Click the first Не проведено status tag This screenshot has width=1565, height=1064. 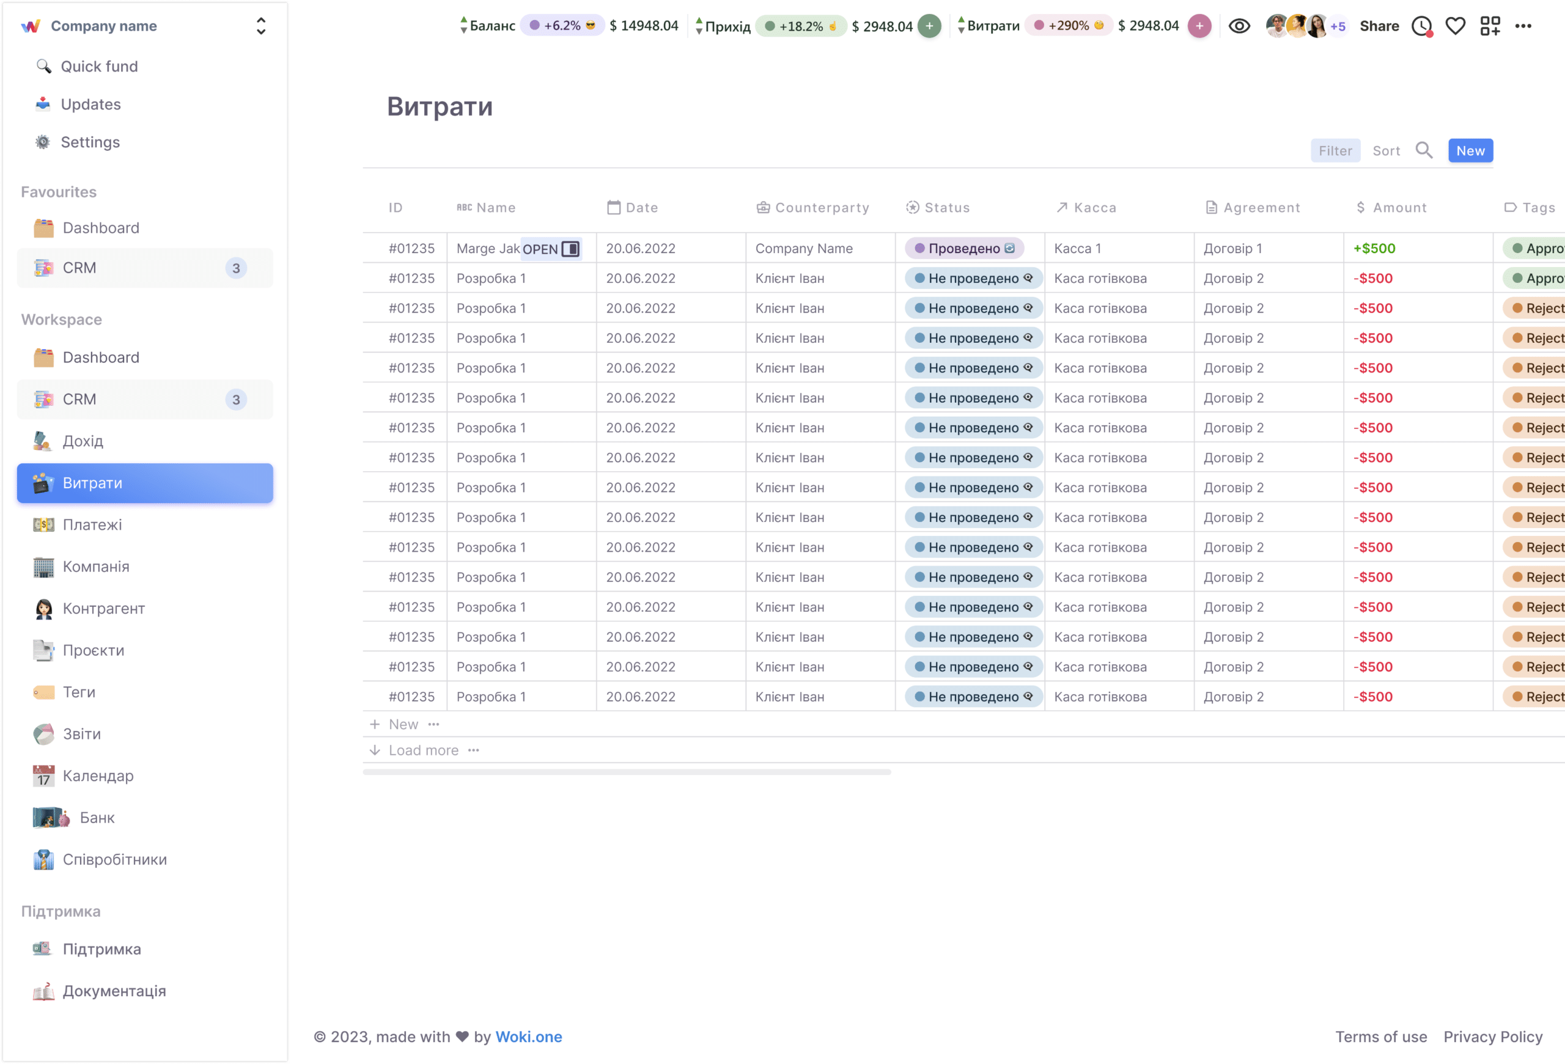973,278
